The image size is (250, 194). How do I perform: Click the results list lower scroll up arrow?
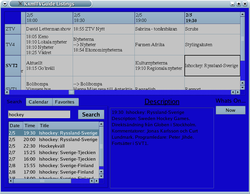(x=101, y=172)
